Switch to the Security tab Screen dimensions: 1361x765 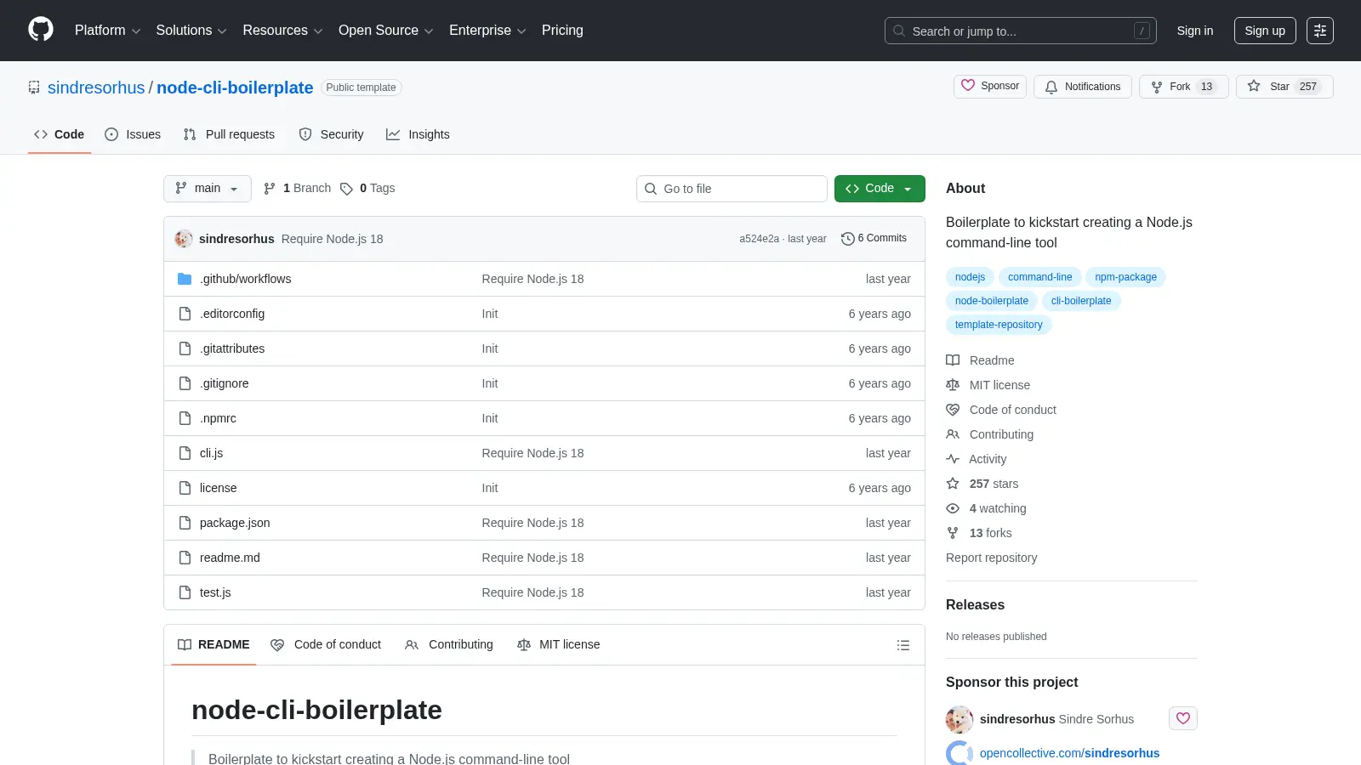point(331,134)
